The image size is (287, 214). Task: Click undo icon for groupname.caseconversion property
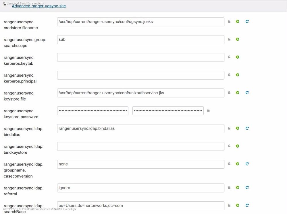247,164
